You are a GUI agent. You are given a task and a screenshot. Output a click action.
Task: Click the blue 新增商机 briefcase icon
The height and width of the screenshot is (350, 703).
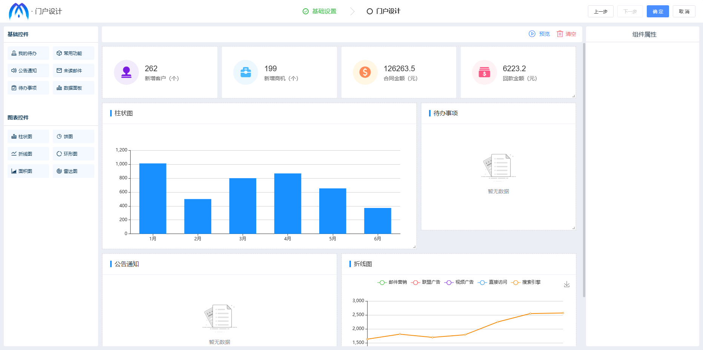coord(246,72)
